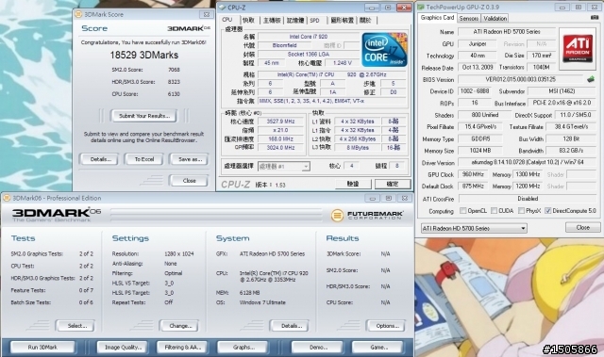
Task: Click the Bloomfield code name field
Action: pyautogui.click(x=284, y=45)
